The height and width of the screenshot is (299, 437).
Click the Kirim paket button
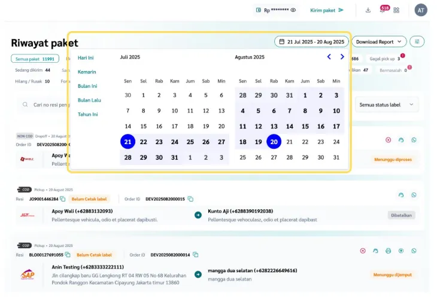(x=327, y=10)
